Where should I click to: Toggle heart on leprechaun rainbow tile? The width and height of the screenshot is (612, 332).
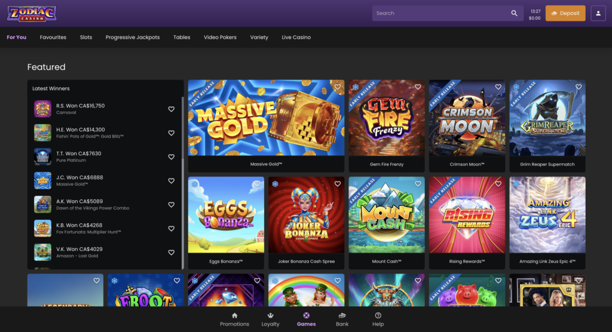pyautogui.click(x=338, y=281)
